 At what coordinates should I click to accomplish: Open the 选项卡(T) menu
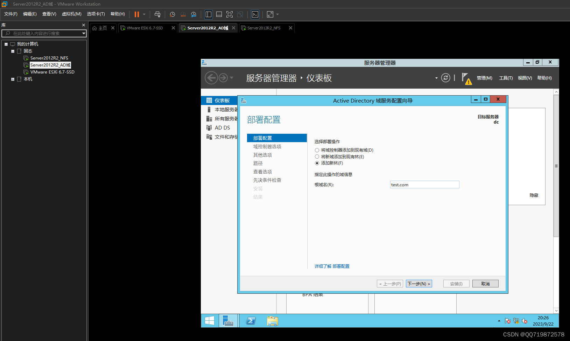(x=96, y=14)
